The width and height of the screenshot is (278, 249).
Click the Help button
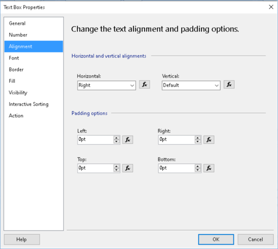(x=22, y=239)
